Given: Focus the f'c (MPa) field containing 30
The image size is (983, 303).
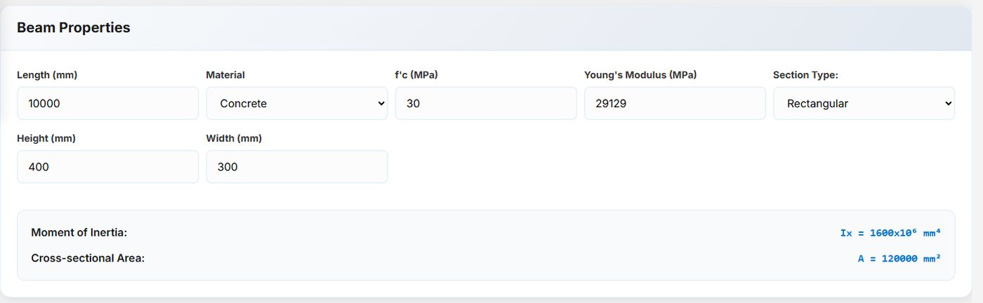Looking at the screenshot, I should tap(486, 103).
